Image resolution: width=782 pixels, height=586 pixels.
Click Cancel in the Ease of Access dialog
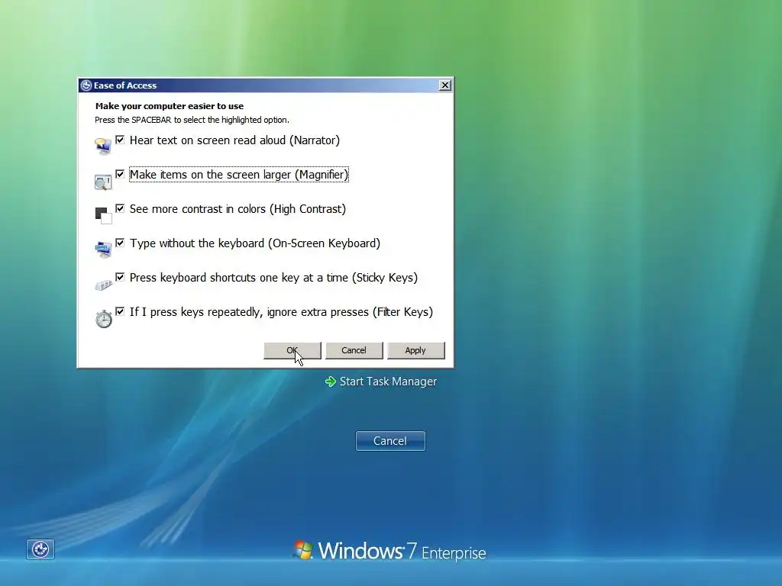click(x=354, y=350)
